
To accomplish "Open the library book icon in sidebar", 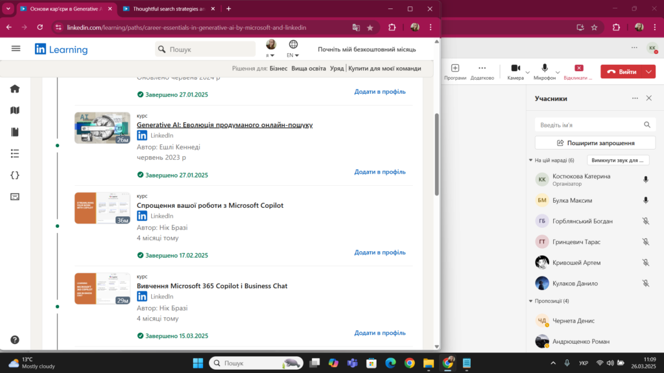I will (x=15, y=132).
